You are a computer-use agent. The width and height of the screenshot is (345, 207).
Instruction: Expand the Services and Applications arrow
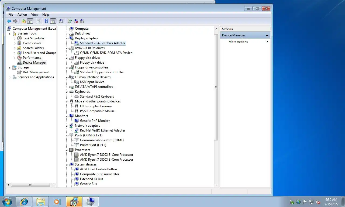10,77
